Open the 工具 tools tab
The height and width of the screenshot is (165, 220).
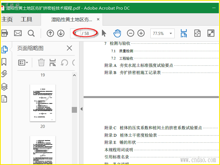click(x=26, y=19)
